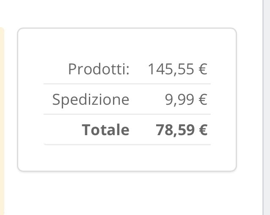Click the yellow panel edge on the left

pos(2,118)
